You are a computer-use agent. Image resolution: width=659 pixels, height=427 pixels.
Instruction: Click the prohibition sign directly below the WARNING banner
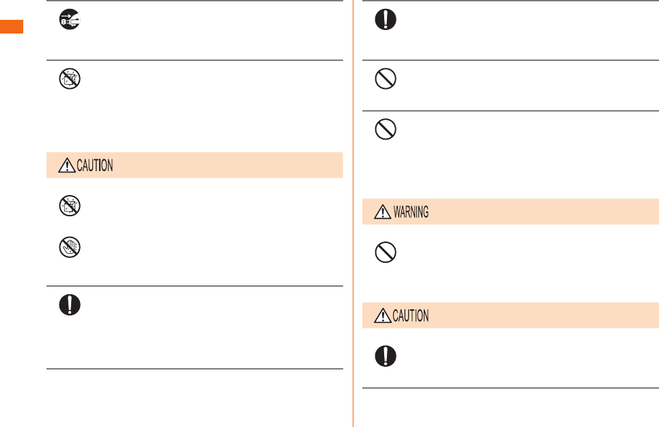coord(386,253)
